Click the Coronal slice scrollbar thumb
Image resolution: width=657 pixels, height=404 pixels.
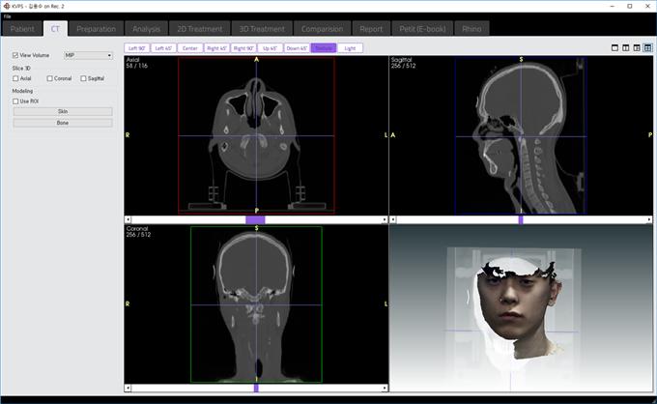click(256, 389)
